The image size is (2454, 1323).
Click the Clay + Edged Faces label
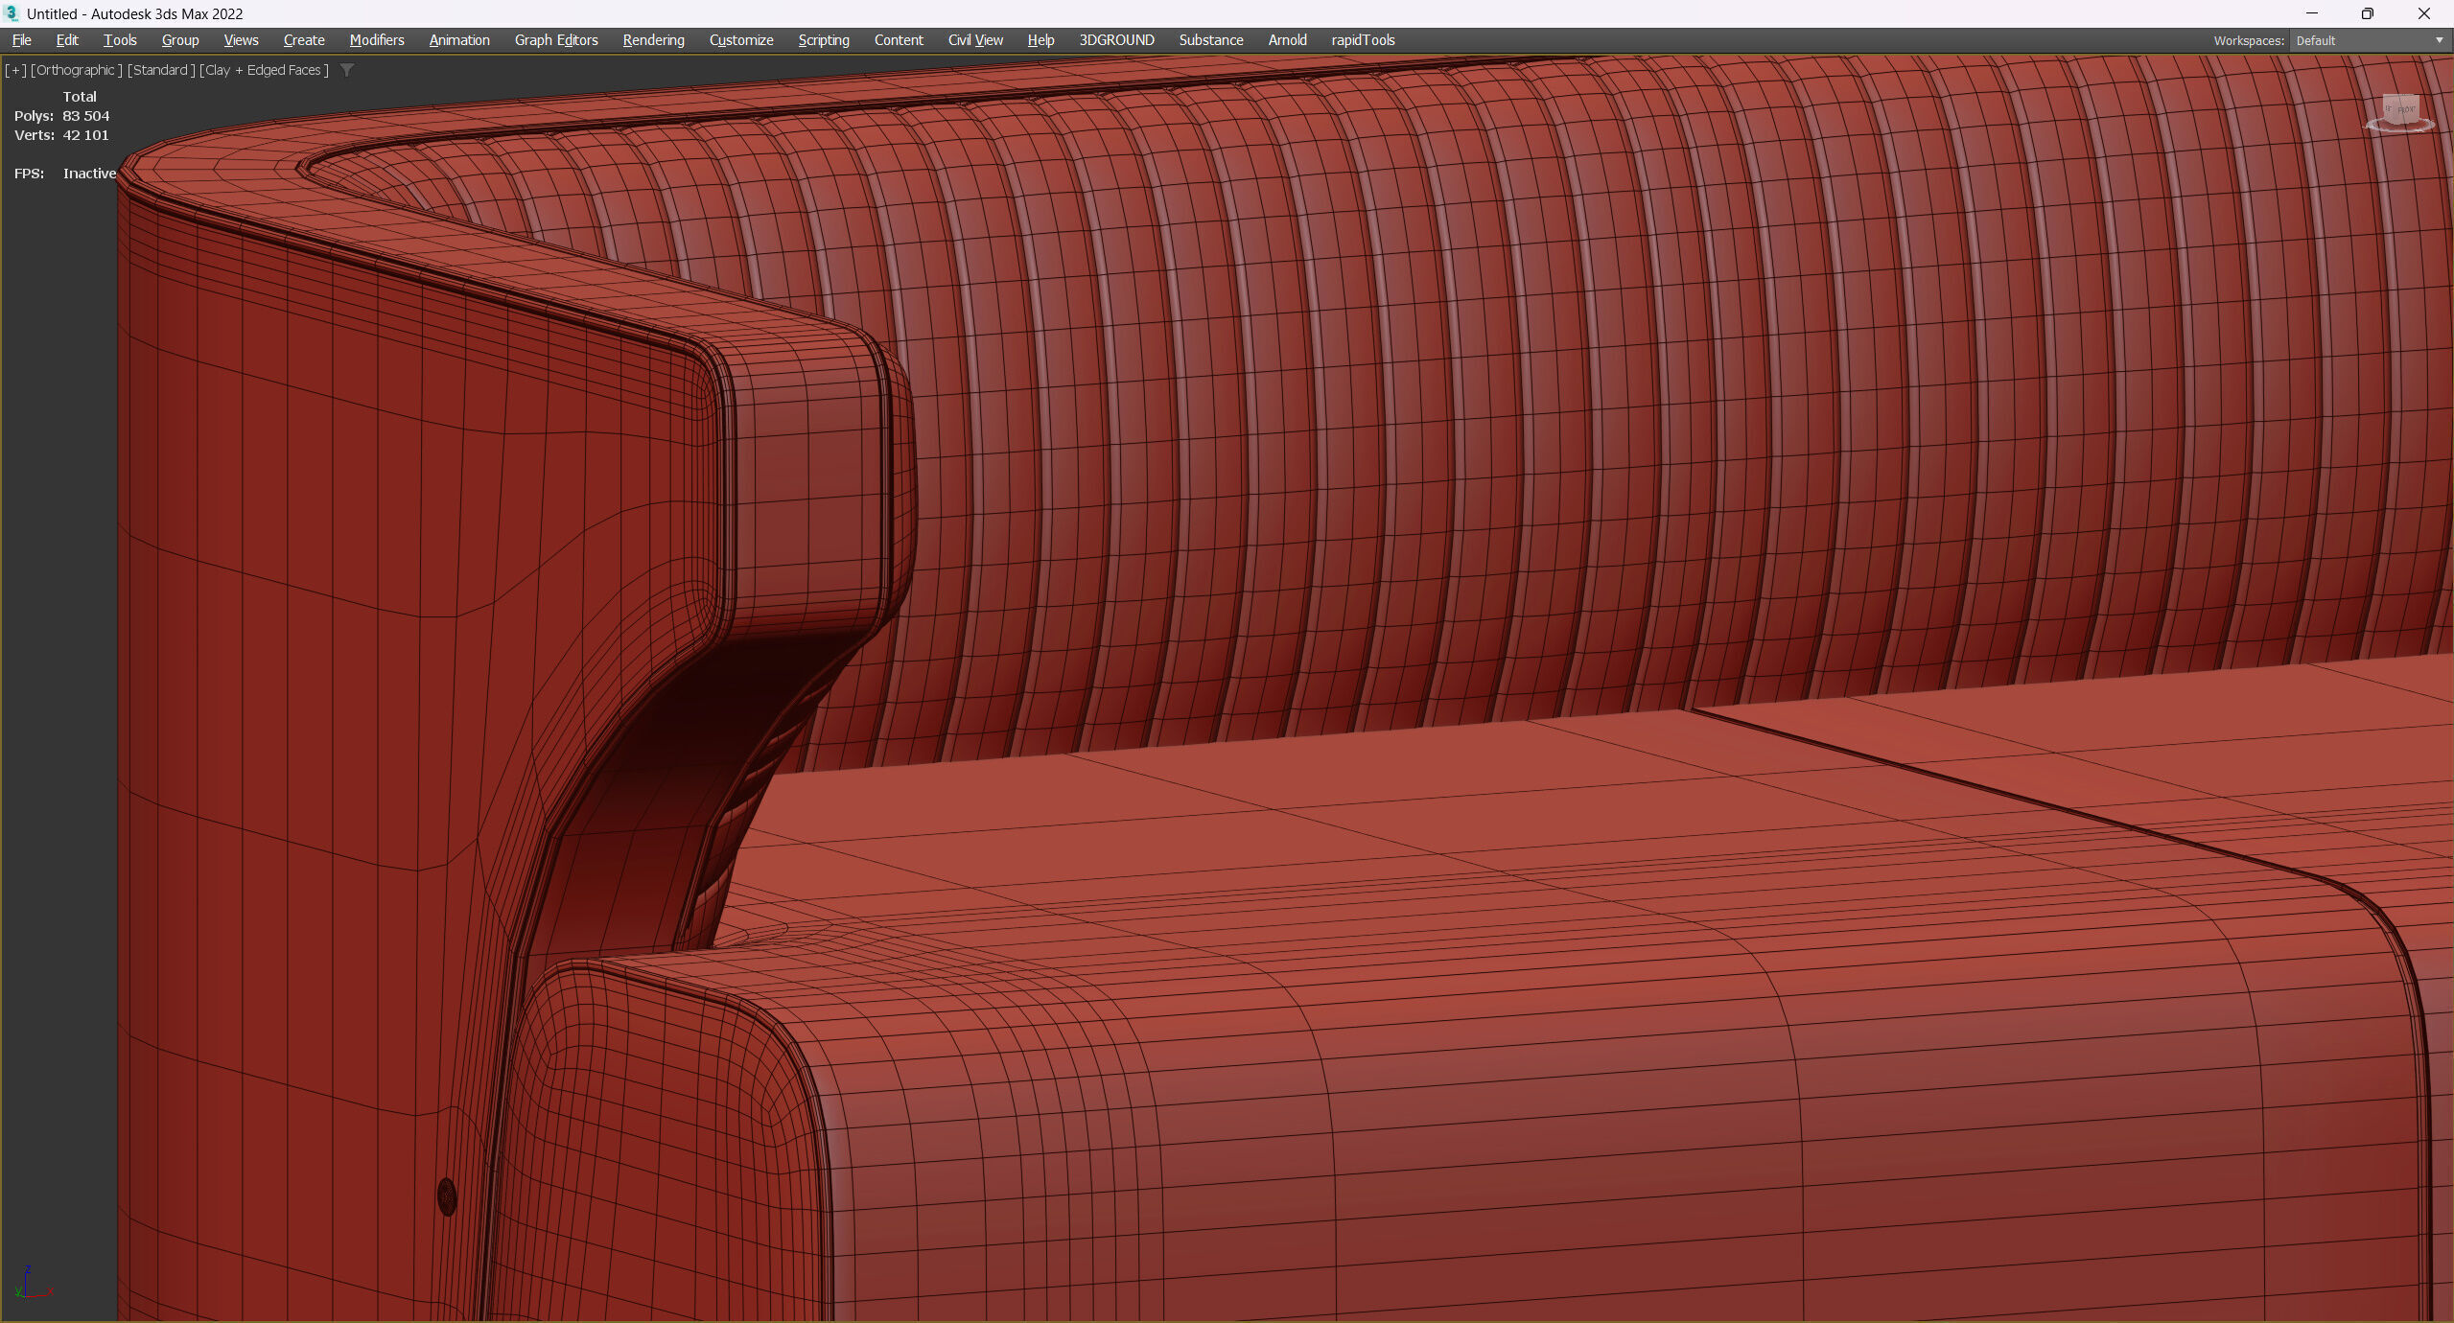(x=264, y=70)
